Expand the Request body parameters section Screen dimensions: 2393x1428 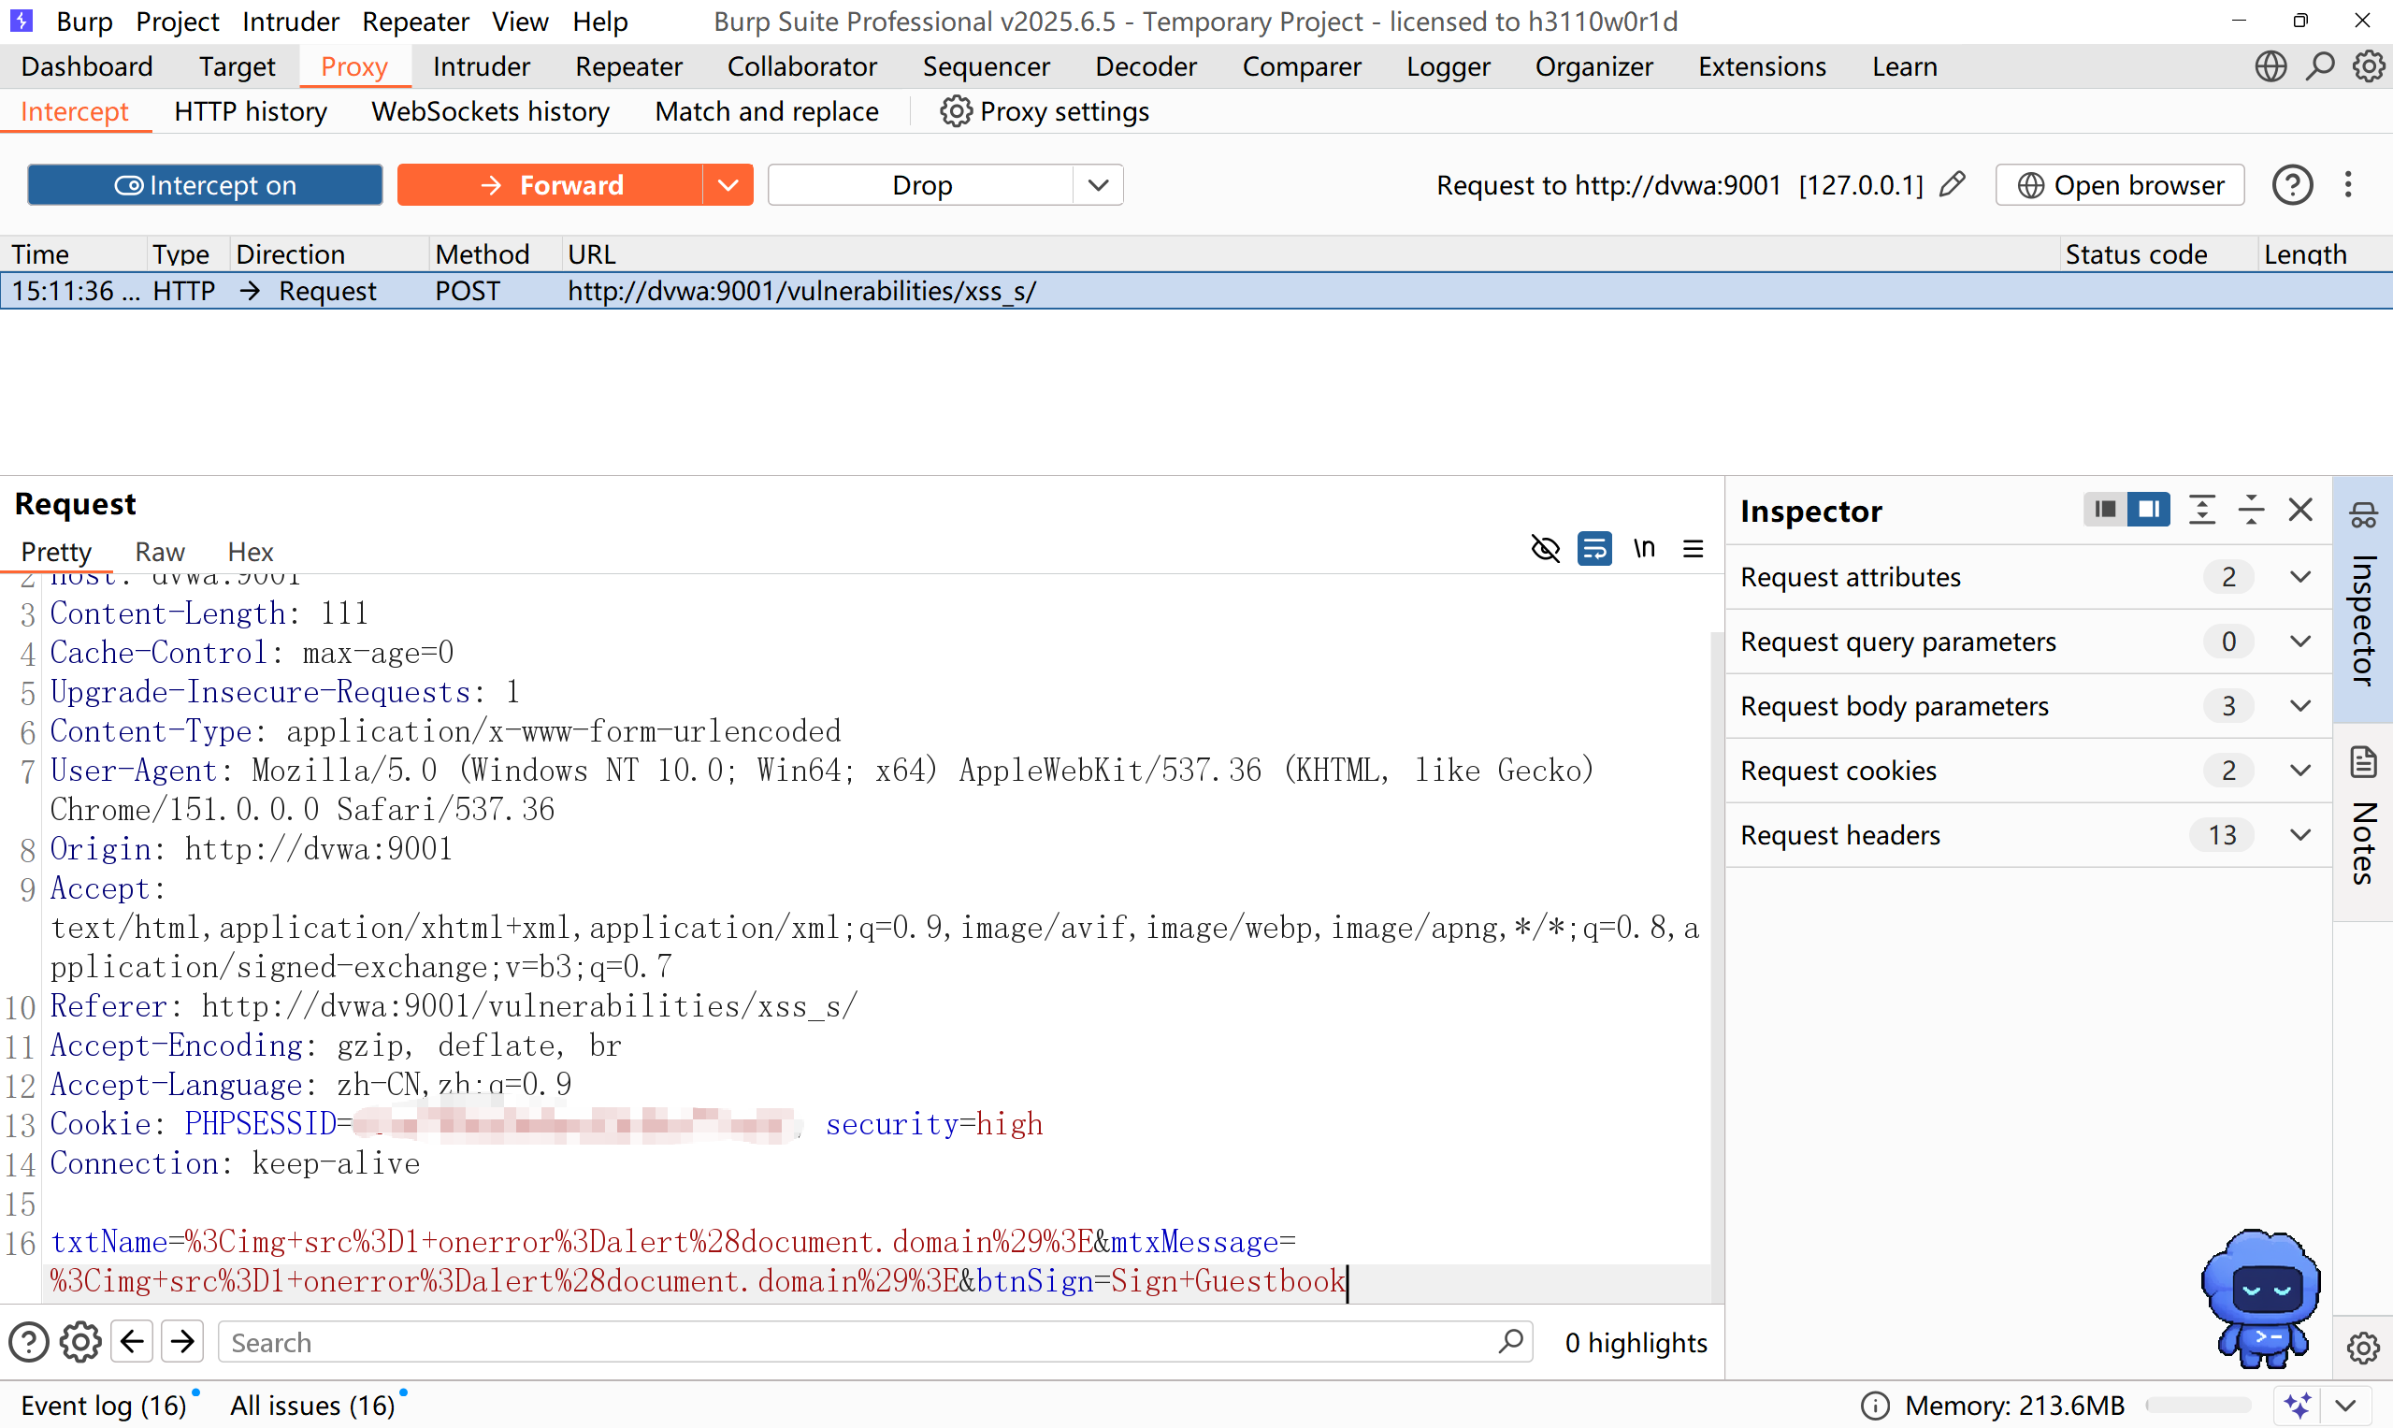pyautogui.click(x=2029, y=705)
